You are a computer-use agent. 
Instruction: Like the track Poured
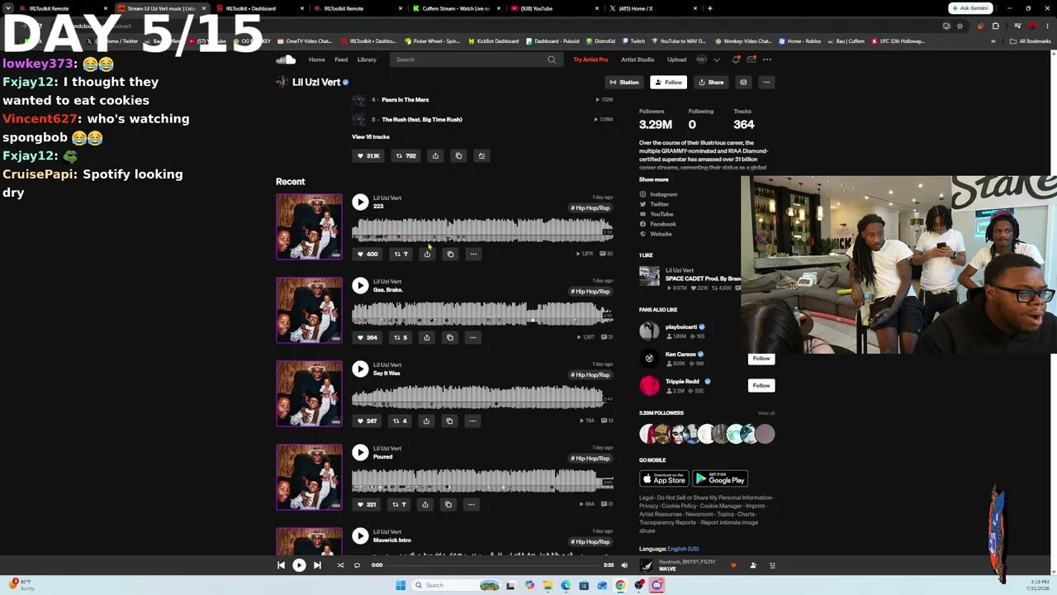click(366, 504)
